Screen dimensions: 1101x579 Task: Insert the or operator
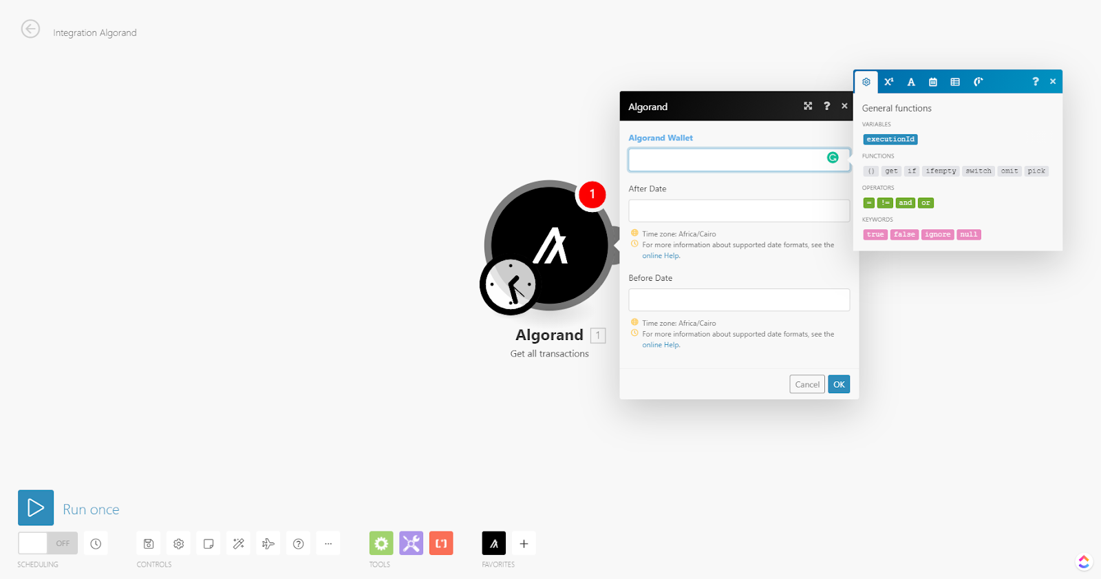point(926,202)
